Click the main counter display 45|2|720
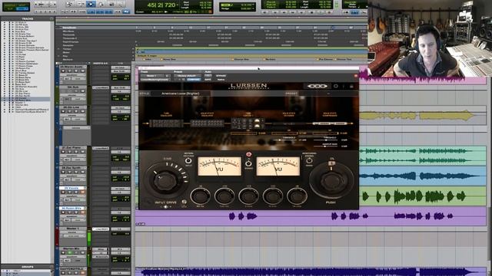The height and width of the screenshot is (276, 492). coord(161,5)
